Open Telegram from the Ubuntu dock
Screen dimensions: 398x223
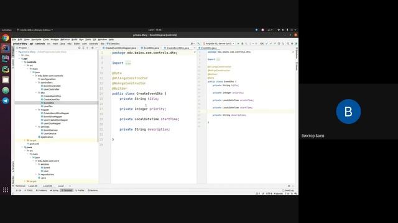click(x=6, y=100)
